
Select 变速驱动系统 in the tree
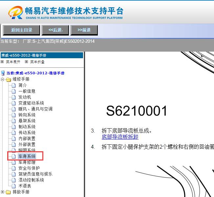click(x=31, y=103)
